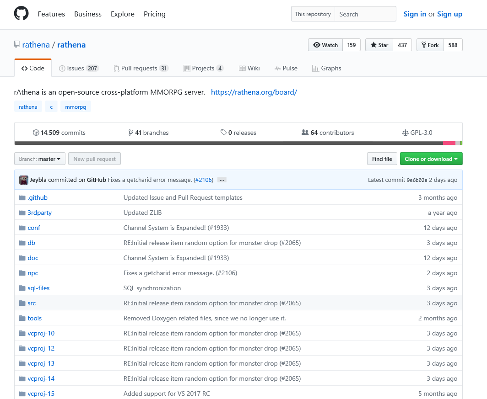Click the 14,509 commits link
Image resolution: width=487 pixels, height=399 pixels.
tap(59, 133)
